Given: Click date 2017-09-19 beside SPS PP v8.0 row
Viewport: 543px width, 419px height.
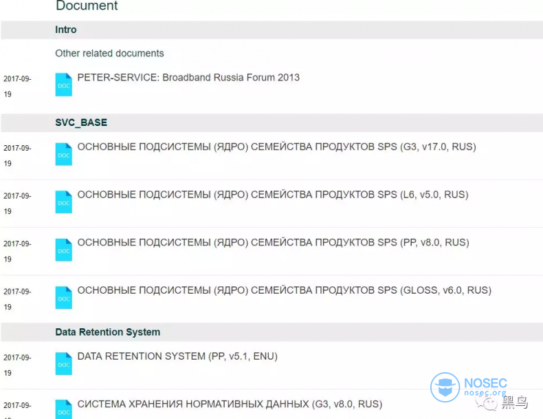Looking at the screenshot, I should click(x=17, y=251).
